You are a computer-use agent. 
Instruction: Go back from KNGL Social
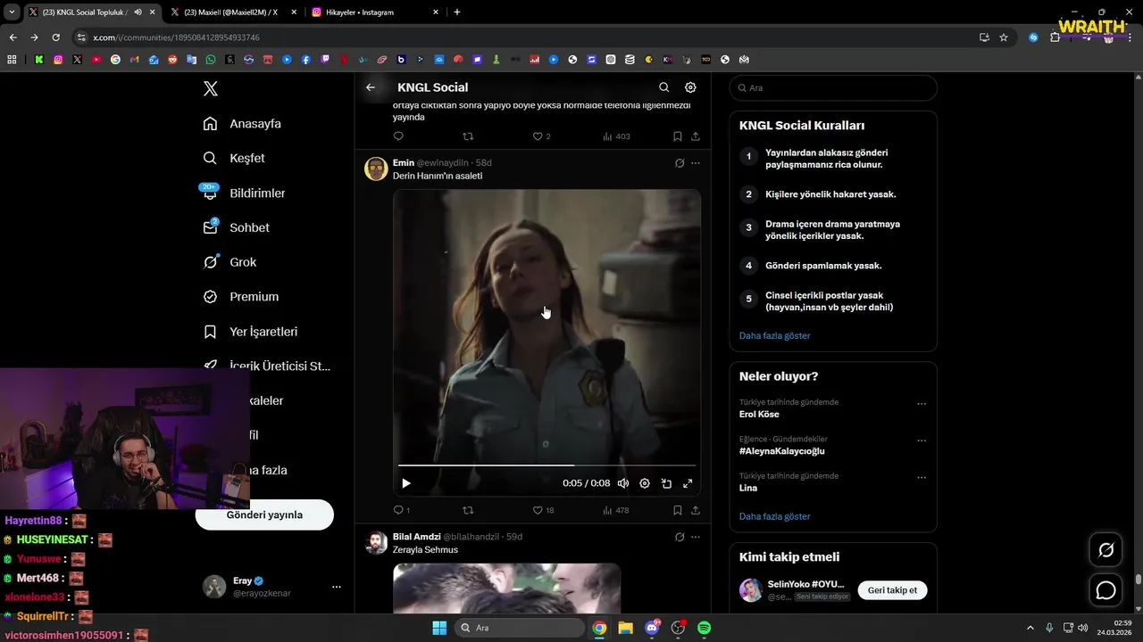point(371,87)
